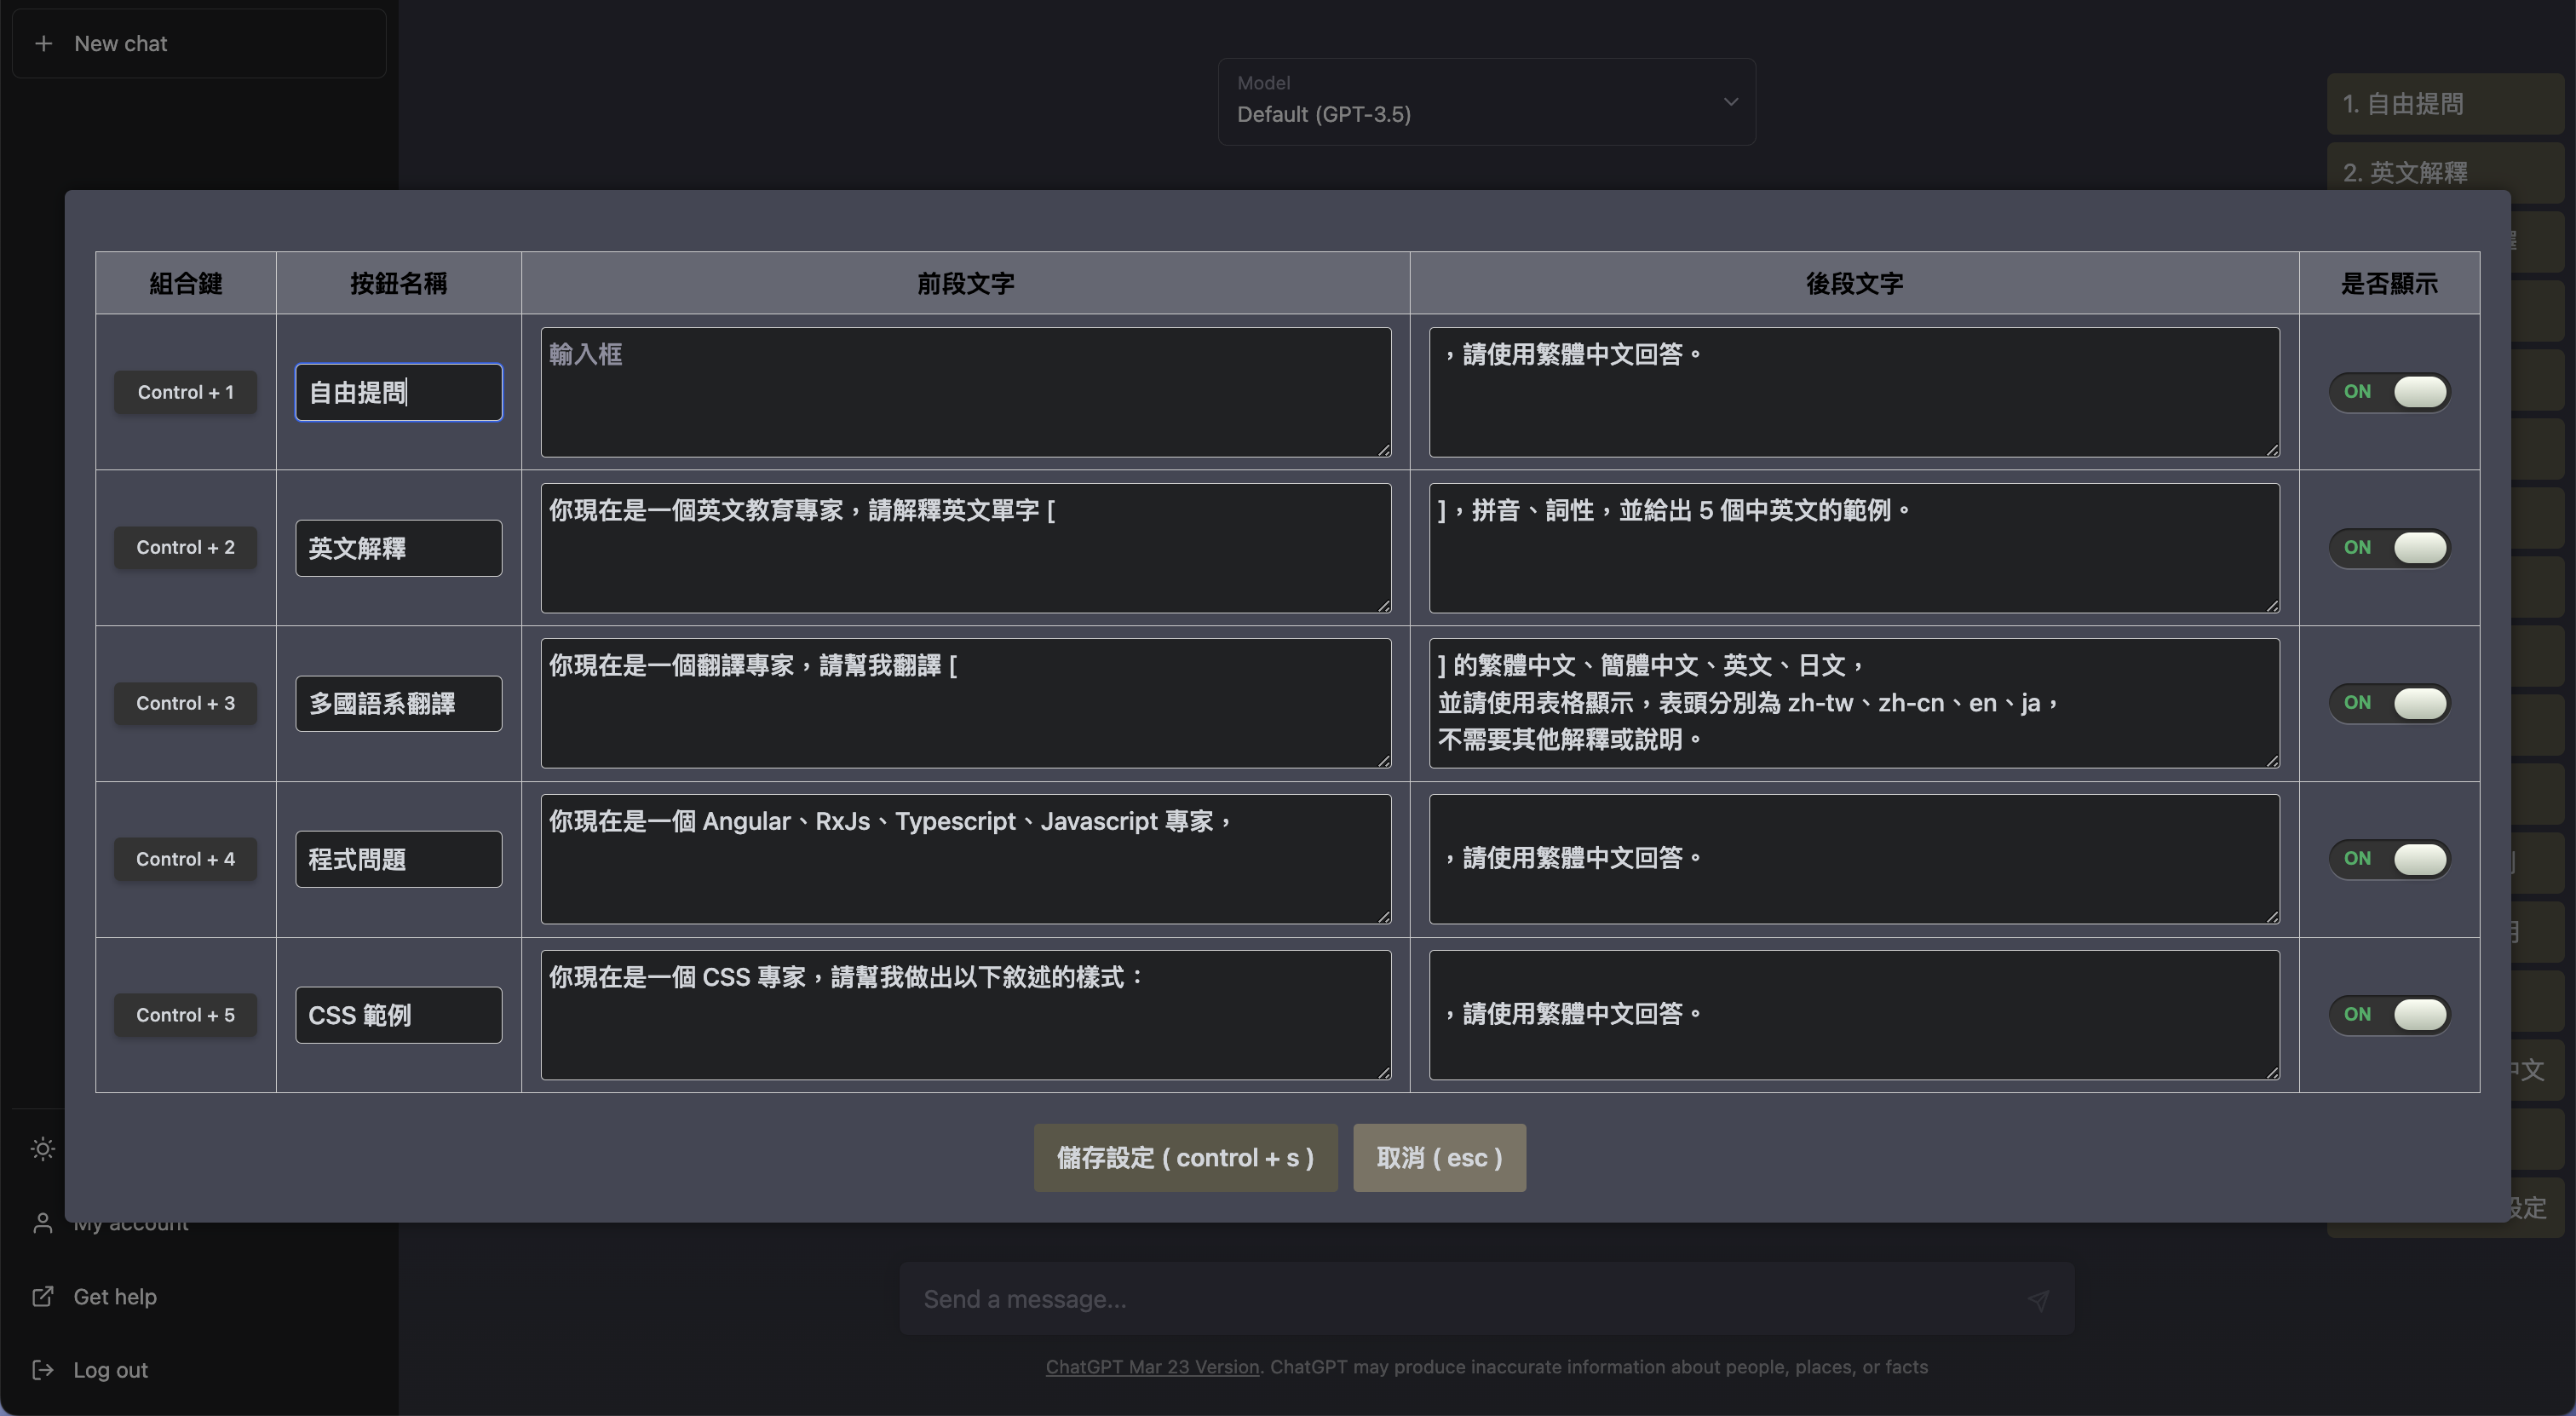Click the plus icon beside New chat
Image resolution: width=2576 pixels, height=1416 pixels.
(x=43, y=44)
